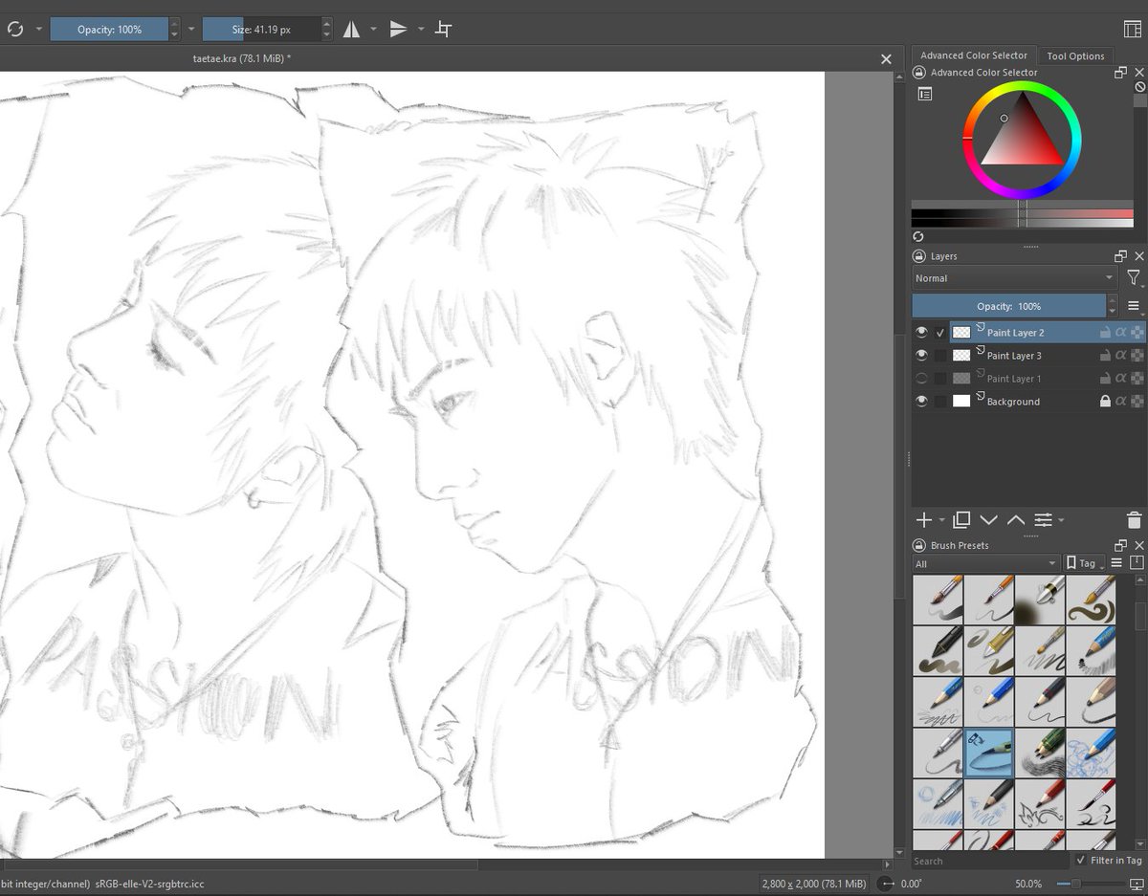Hide Paint Layer 3 visibility

tap(921, 356)
